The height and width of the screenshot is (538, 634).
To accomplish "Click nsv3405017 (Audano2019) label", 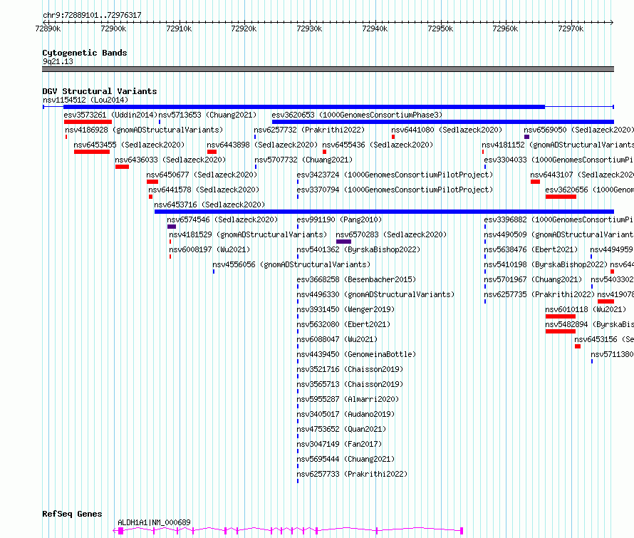I will click(345, 414).
